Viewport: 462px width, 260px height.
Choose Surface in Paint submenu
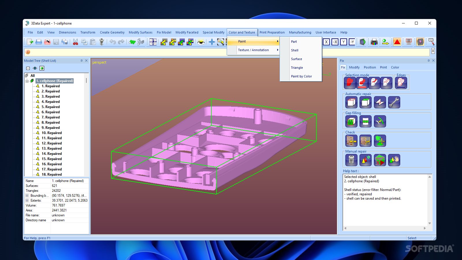pos(301,59)
